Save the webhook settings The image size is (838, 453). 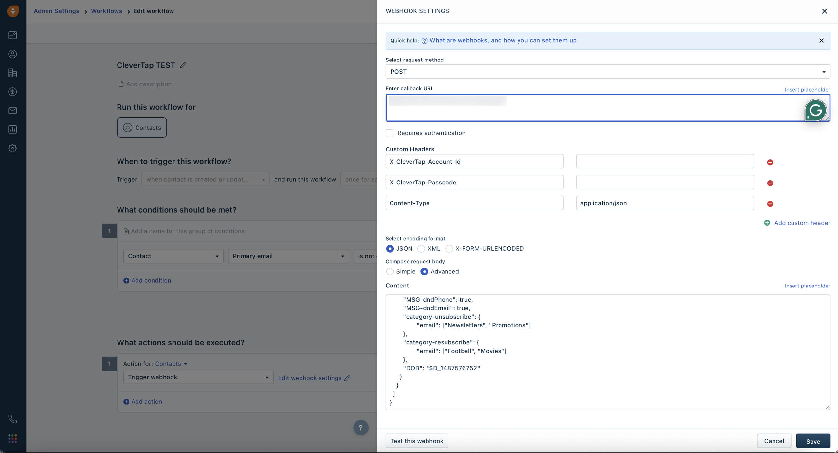point(813,441)
